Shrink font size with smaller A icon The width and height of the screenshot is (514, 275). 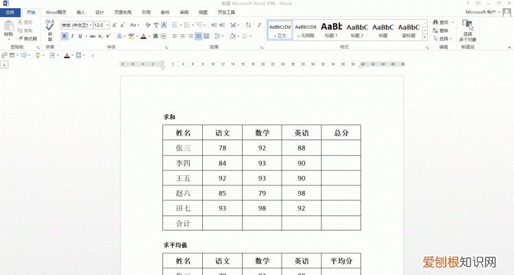point(122,25)
